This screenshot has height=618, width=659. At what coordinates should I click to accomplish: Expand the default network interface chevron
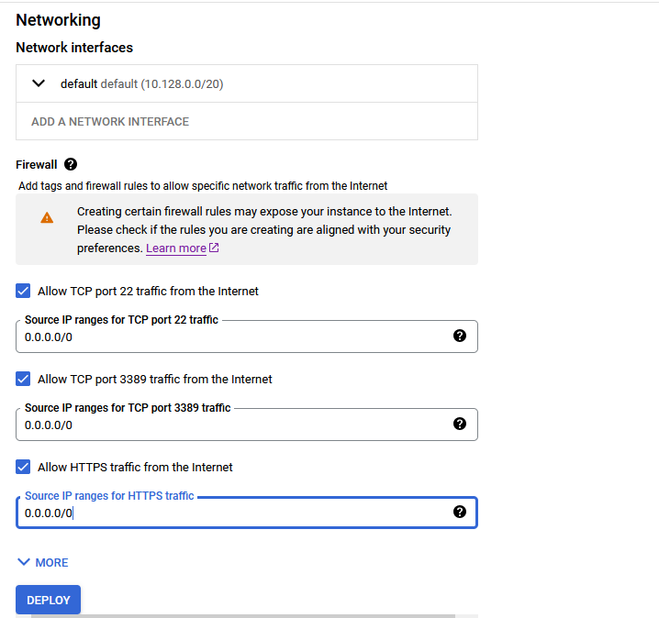(x=39, y=83)
